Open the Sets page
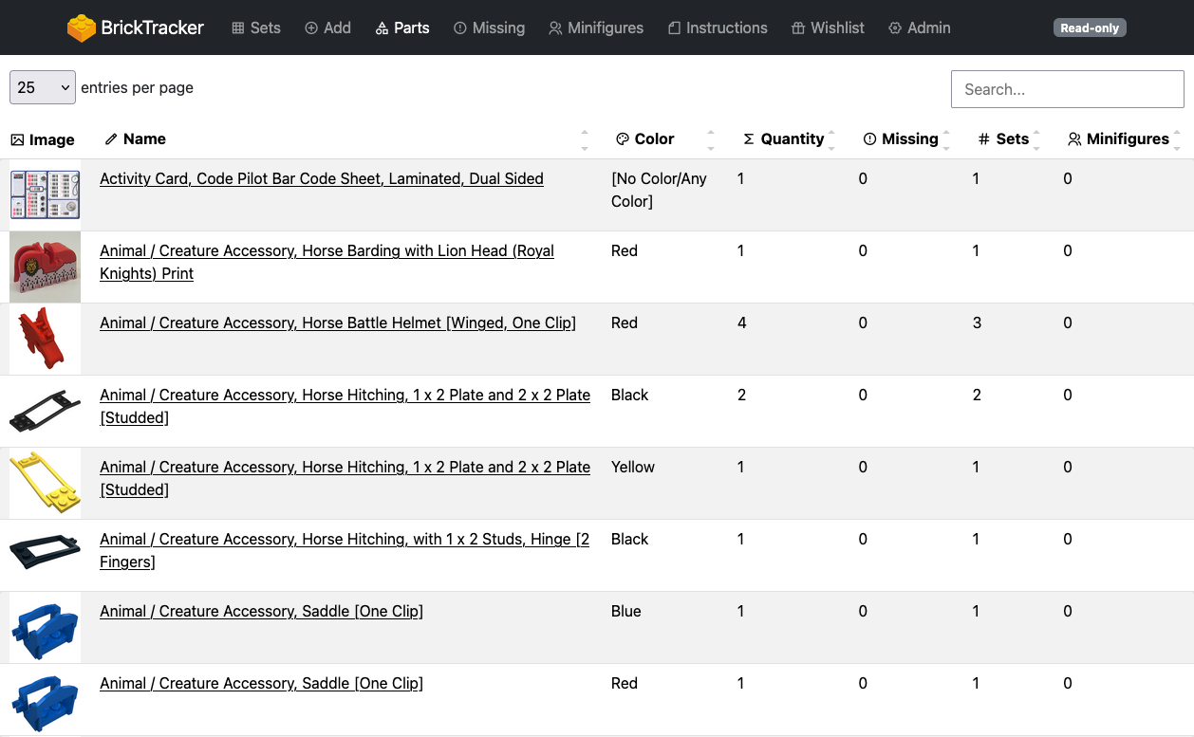 (256, 28)
